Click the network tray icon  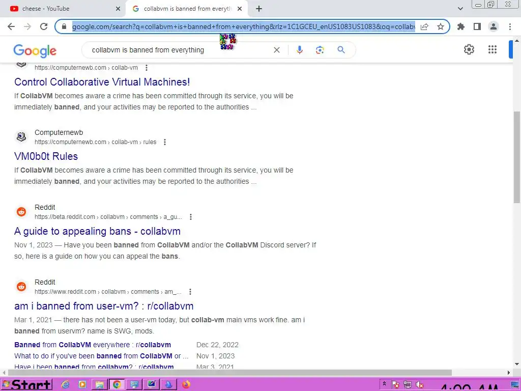click(408, 385)
